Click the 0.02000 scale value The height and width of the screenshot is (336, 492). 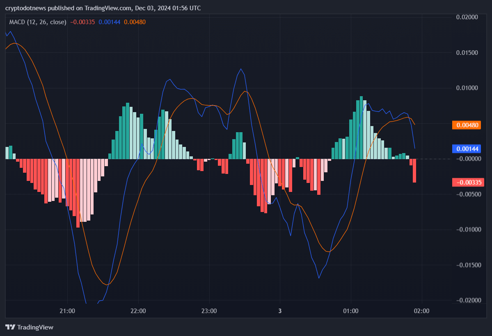[467, 17]
